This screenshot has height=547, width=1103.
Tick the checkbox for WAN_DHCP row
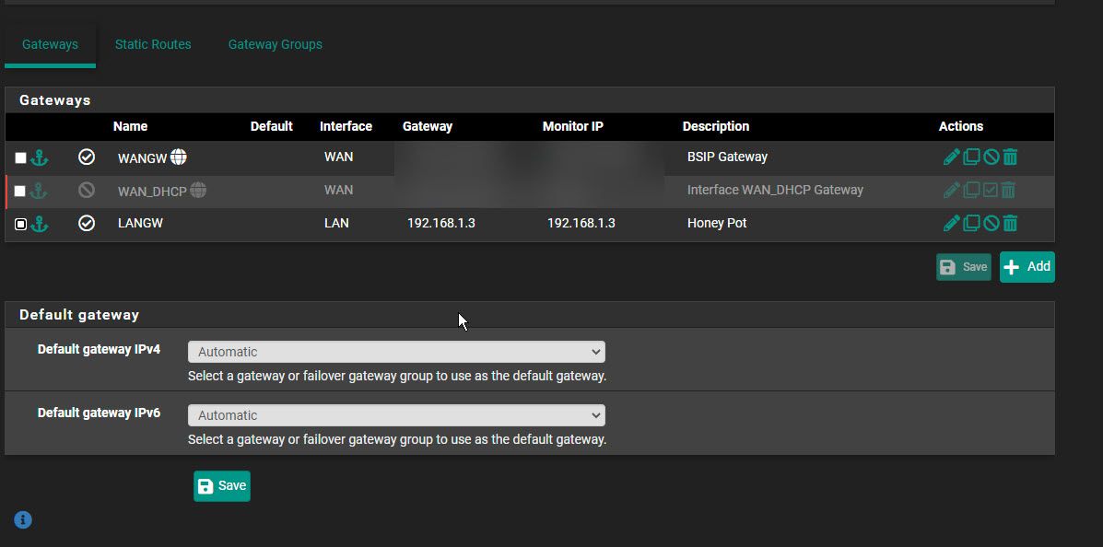(x=19, y=192)
